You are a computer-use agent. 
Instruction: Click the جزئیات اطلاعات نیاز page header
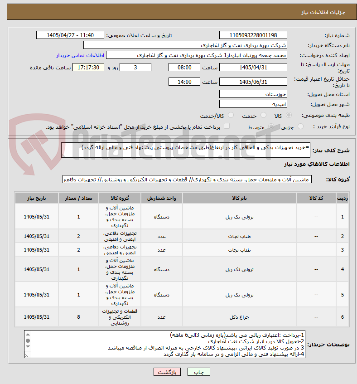(323, 12)
